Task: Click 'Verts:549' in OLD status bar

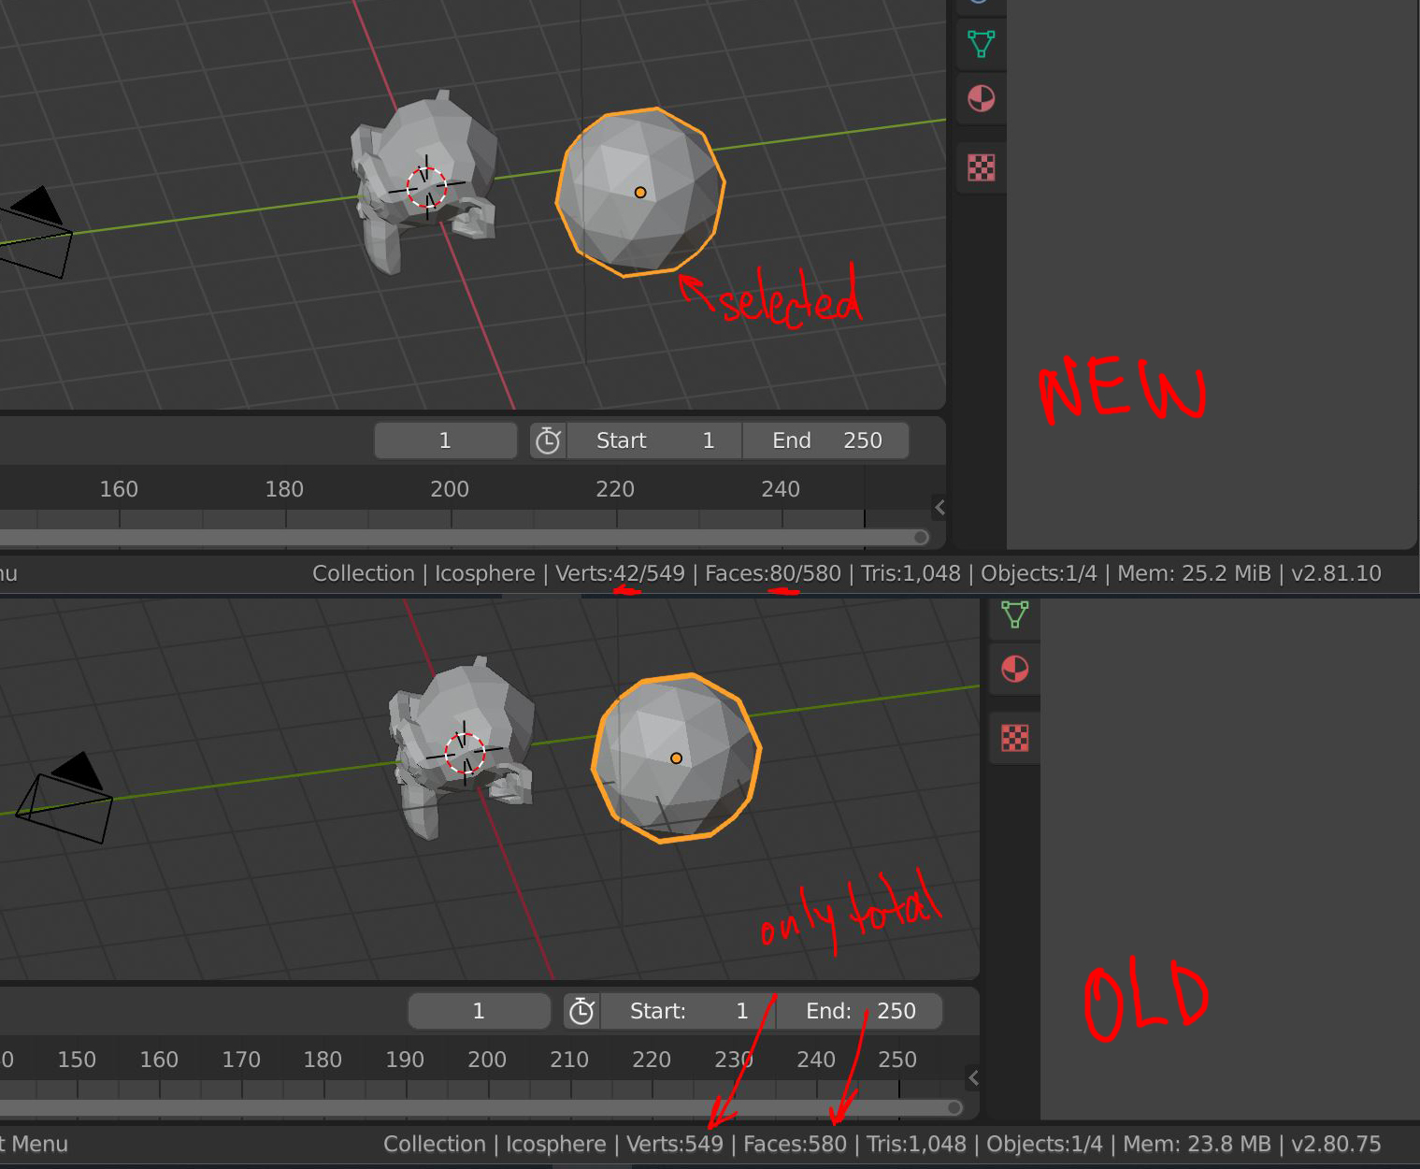Action: (x=675, y=1144)
